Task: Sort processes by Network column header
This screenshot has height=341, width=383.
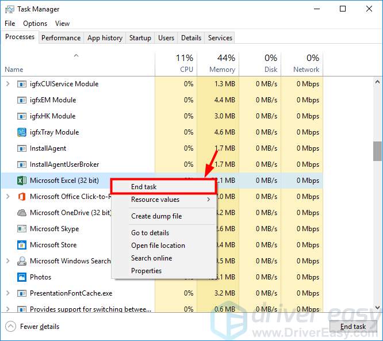Action: (302, 64)
